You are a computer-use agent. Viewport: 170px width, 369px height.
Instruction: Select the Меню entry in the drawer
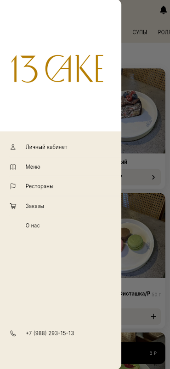33,167
